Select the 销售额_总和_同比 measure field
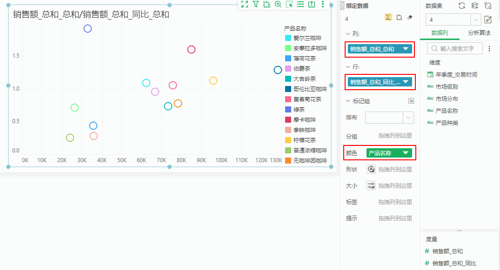Image resolution: width=500 pixels, height=270 pixels. click(454, 263)
